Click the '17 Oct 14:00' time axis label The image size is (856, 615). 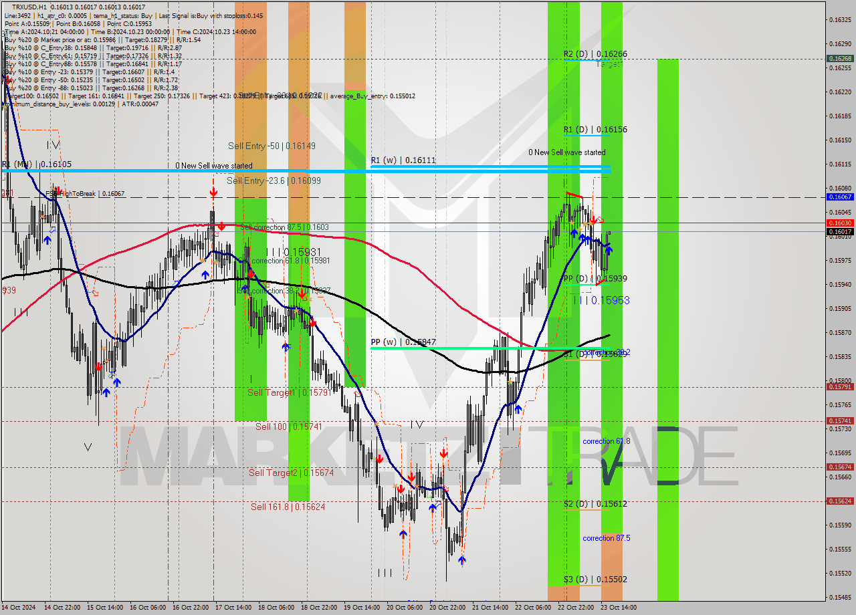234,608
